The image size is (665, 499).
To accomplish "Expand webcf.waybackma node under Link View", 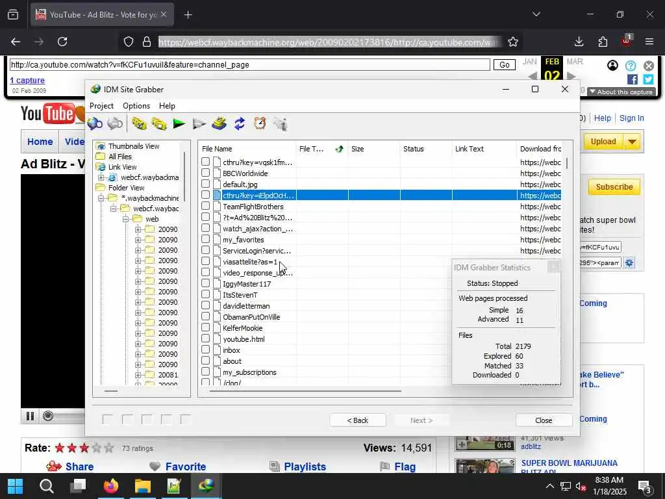I will pos(101,177).
